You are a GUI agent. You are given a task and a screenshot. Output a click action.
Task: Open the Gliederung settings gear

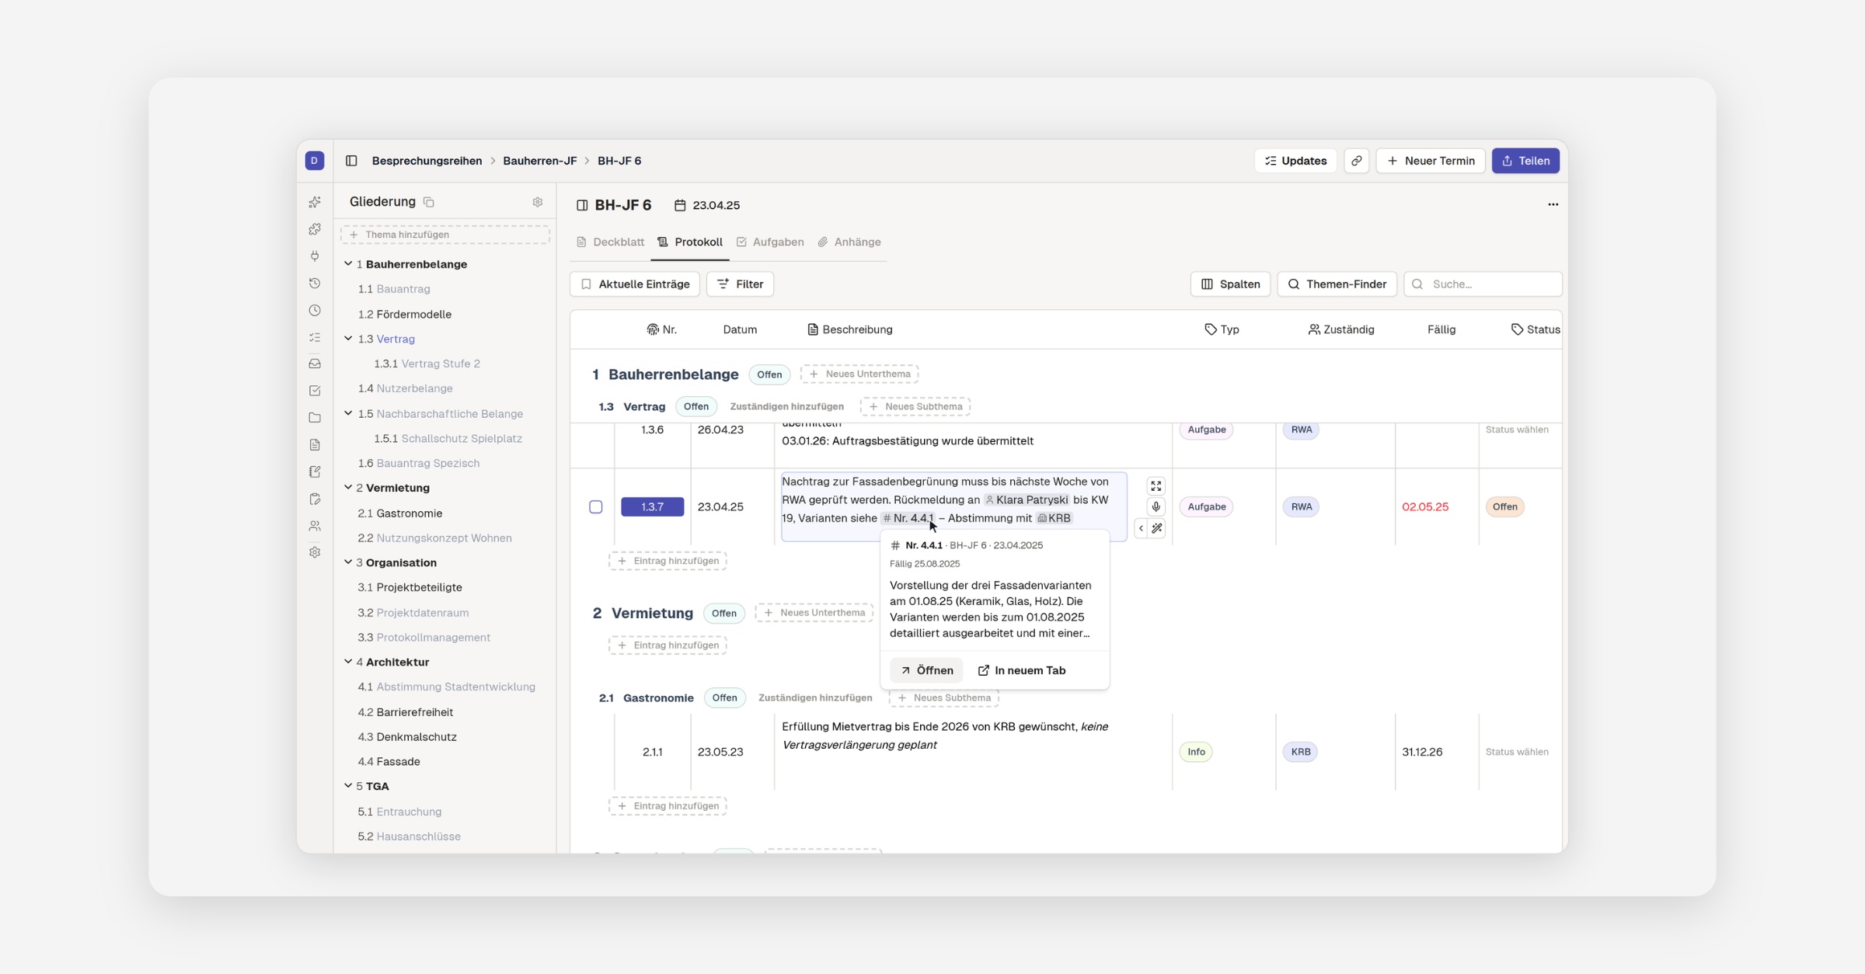[x=538, y=202]
